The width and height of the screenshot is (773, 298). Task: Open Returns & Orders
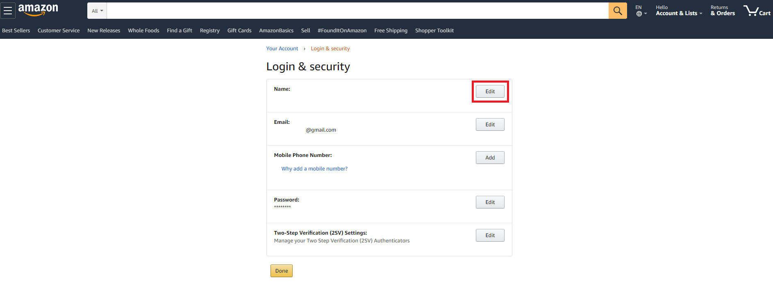[722, 10]
